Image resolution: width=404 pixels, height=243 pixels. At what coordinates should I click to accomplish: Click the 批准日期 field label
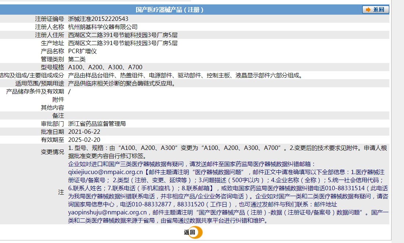click(52, 132)
